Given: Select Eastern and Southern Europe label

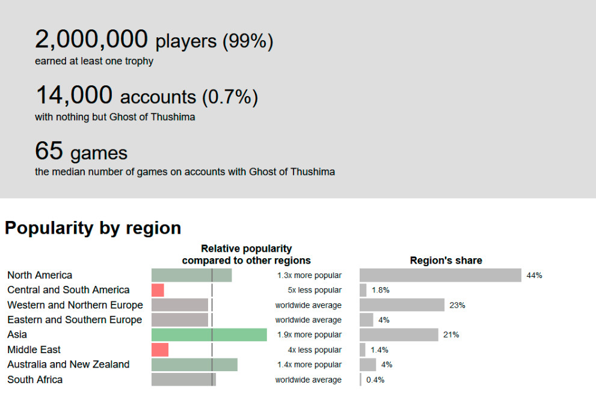Looking at the screenshot, I should (75, 320).
